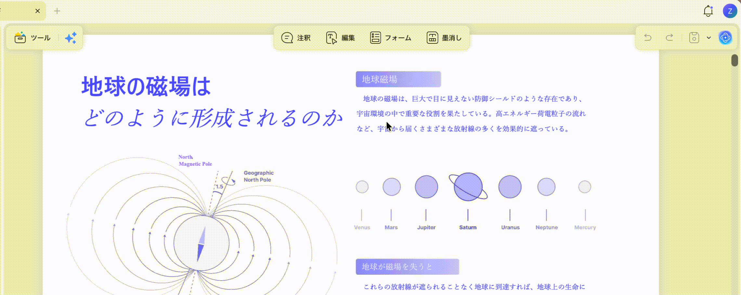The width and height of the screenshot is (741, 295).
Task: Open the ツール (Tools) menu
Action: tap(32, 38)
